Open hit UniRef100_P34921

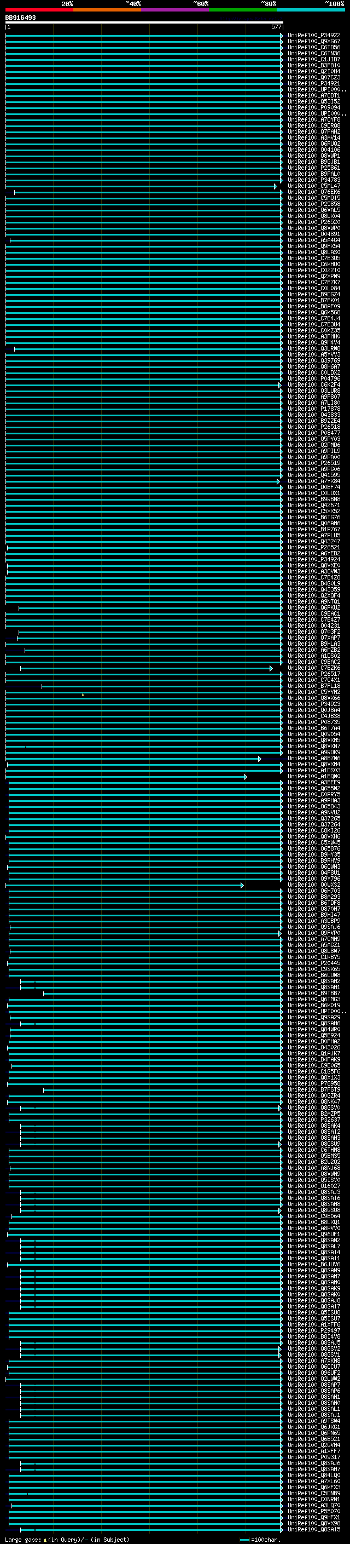point(313,83)
